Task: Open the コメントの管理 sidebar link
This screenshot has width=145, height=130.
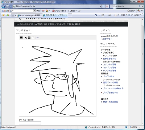Action: pos(109,65)
